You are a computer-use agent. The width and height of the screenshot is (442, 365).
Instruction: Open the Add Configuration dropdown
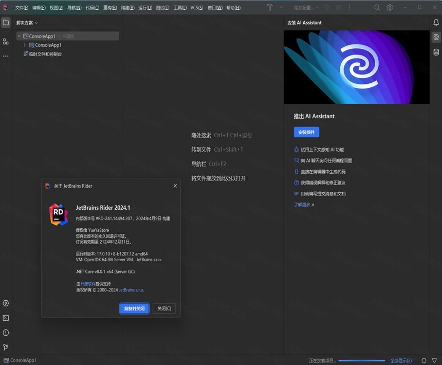coord(306,8)
